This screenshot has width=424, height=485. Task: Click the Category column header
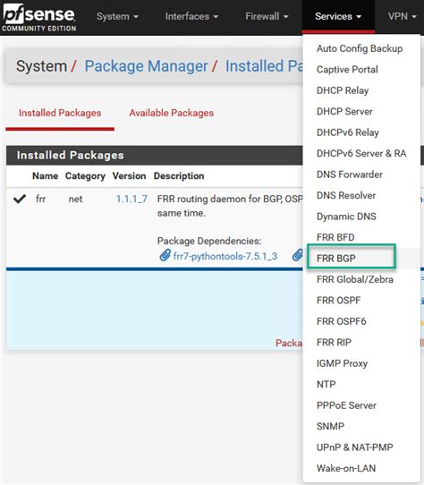pyautogui.click(x=85, y=176)
